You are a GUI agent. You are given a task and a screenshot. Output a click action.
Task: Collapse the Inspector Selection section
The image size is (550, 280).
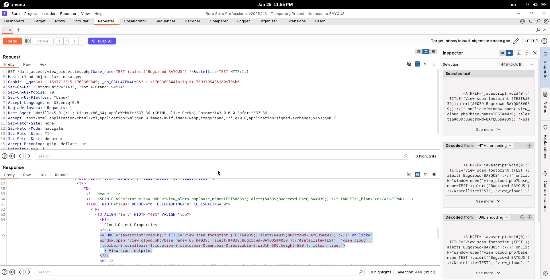pyautogui.click(x=532, y=65)
